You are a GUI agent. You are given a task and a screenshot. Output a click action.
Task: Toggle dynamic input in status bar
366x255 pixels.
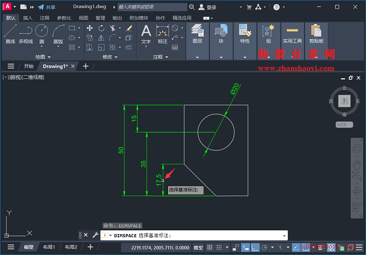(x=245, y=247)
